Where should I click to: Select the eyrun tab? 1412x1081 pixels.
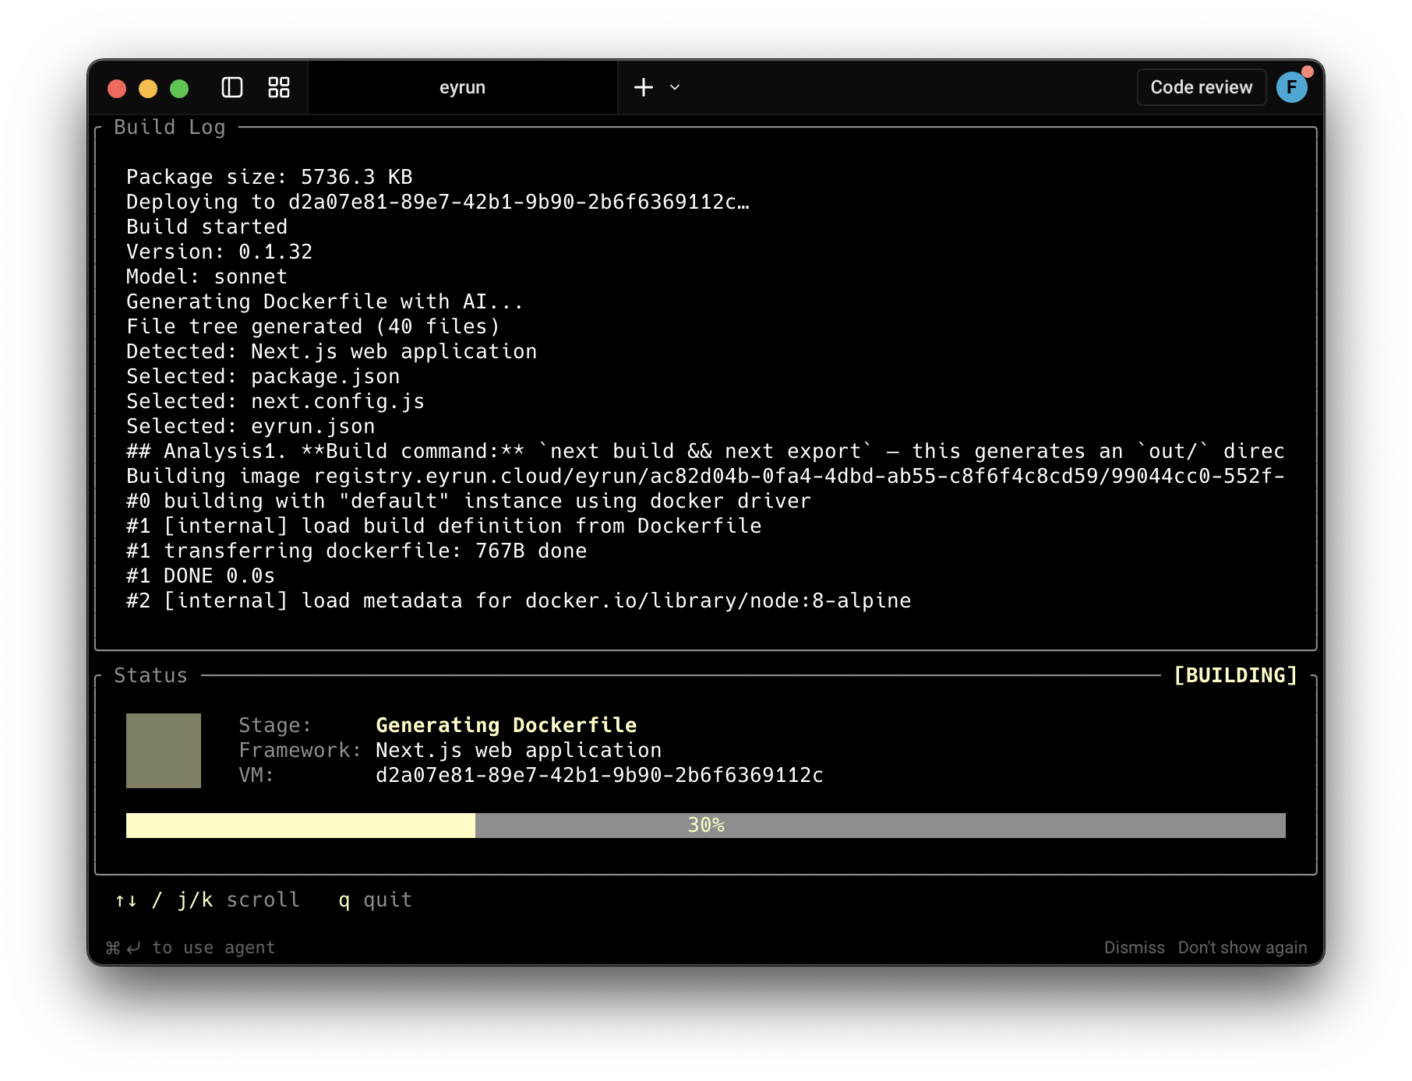coord(462,87)
